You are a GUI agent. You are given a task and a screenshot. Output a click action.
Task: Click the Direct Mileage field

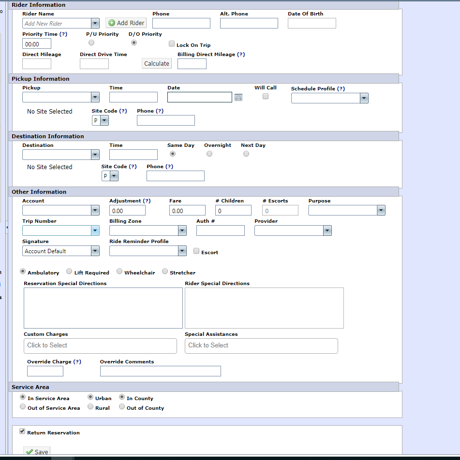click(x=37, y=64)
